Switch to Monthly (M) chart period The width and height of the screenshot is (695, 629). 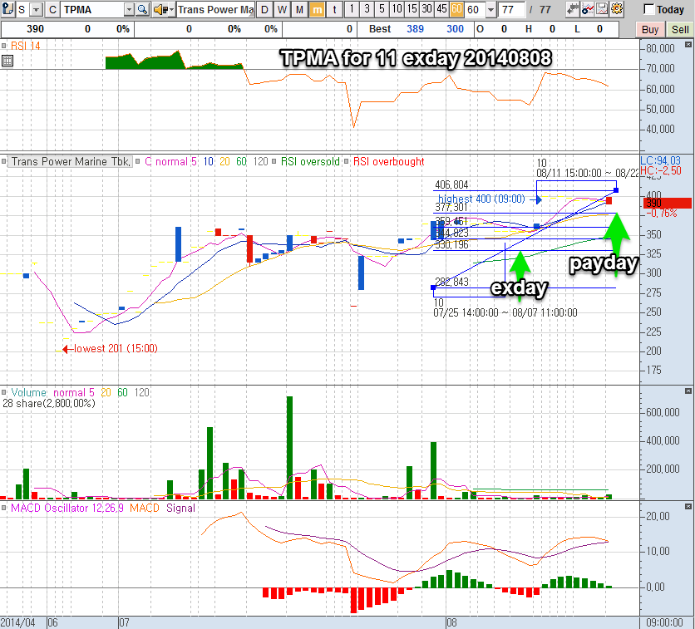(299, 9)
